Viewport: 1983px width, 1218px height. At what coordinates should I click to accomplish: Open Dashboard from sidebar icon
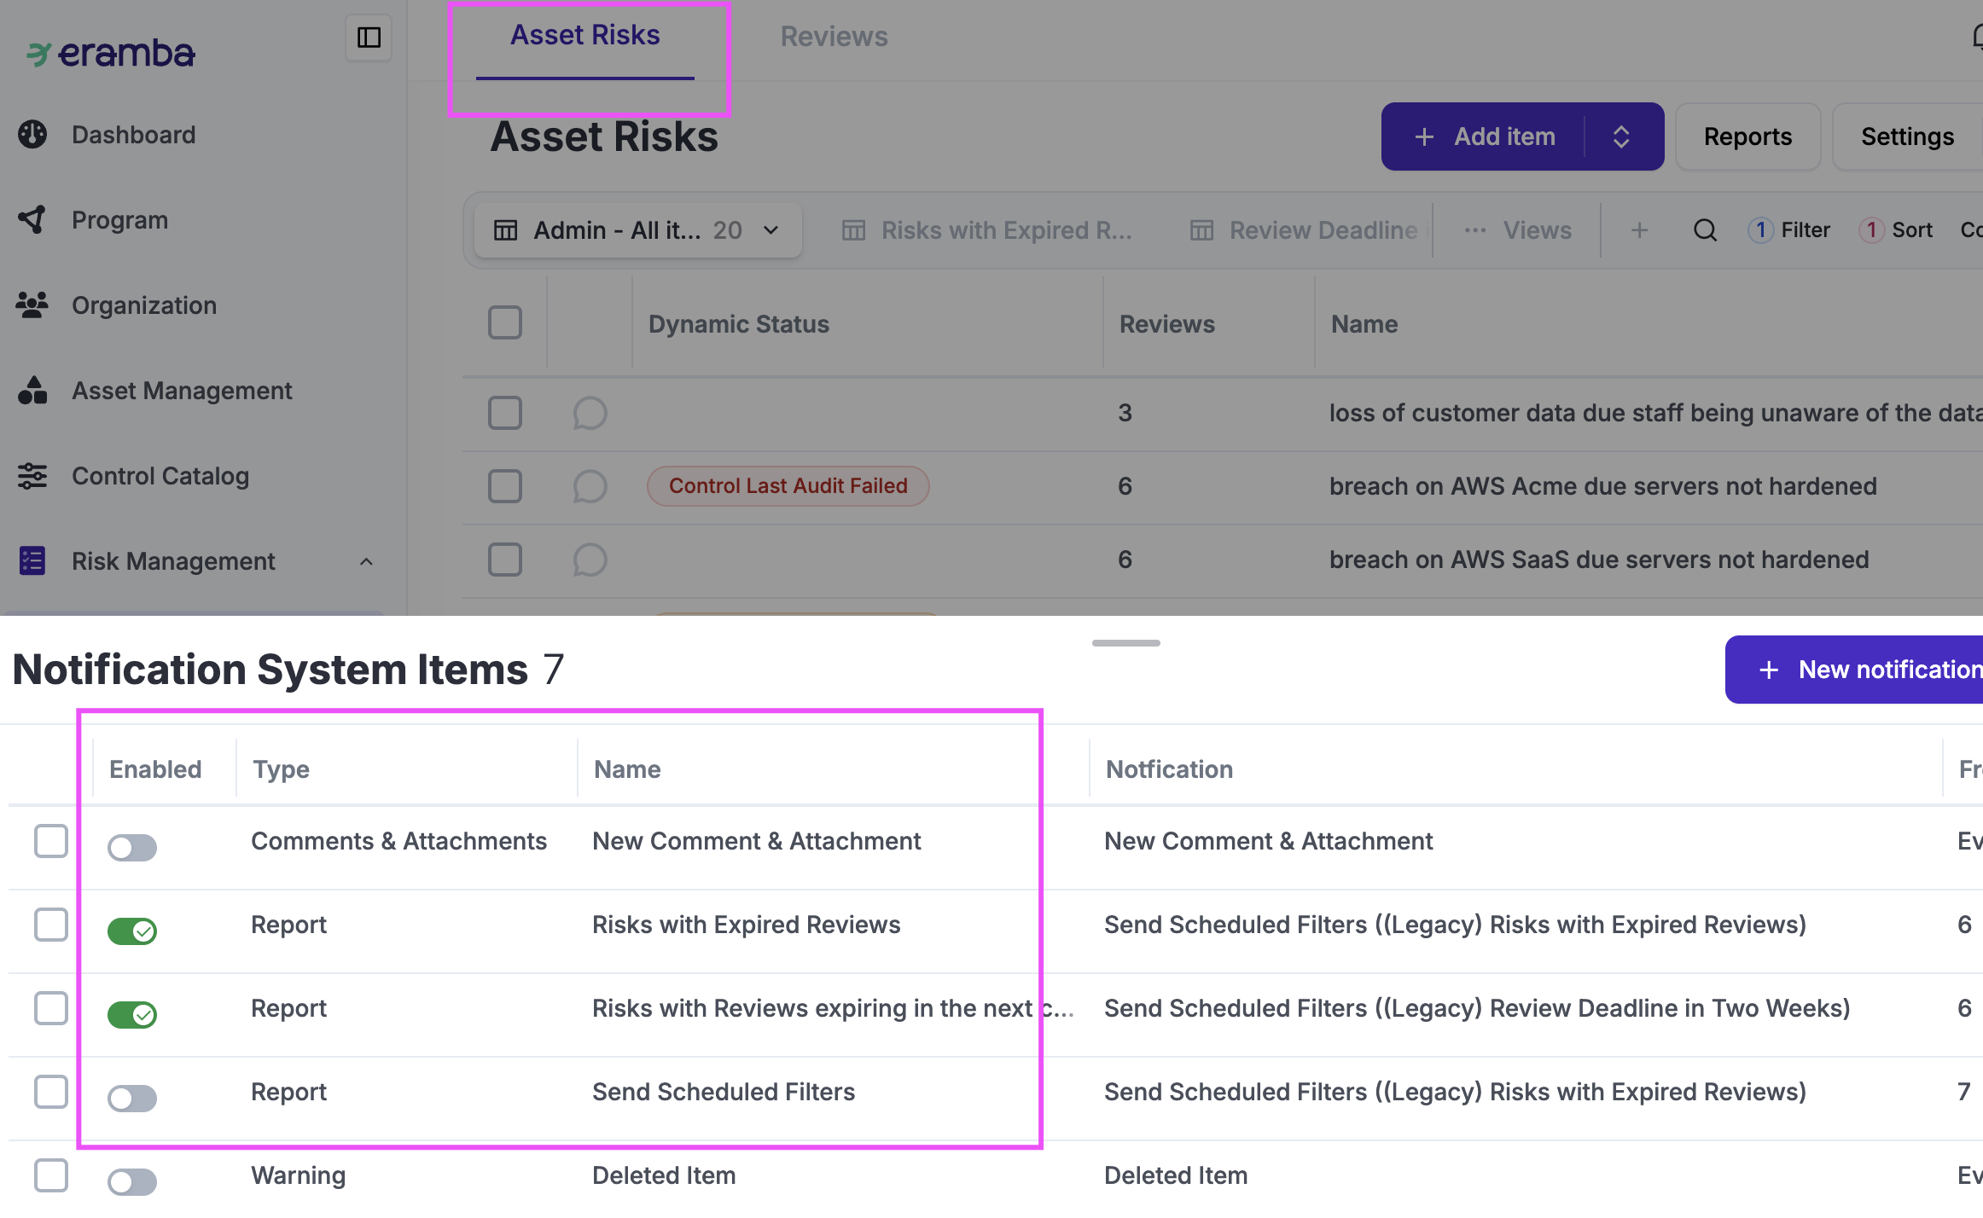click(x=32, y=134)
